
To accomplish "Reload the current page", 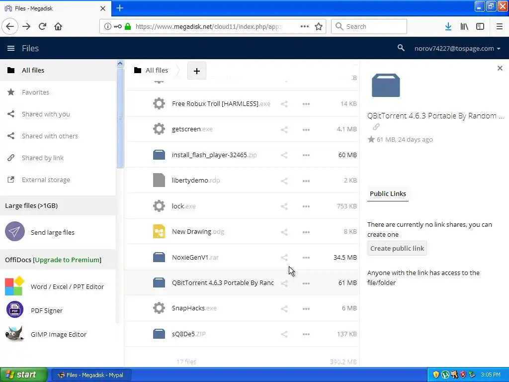I will (42, 27).
